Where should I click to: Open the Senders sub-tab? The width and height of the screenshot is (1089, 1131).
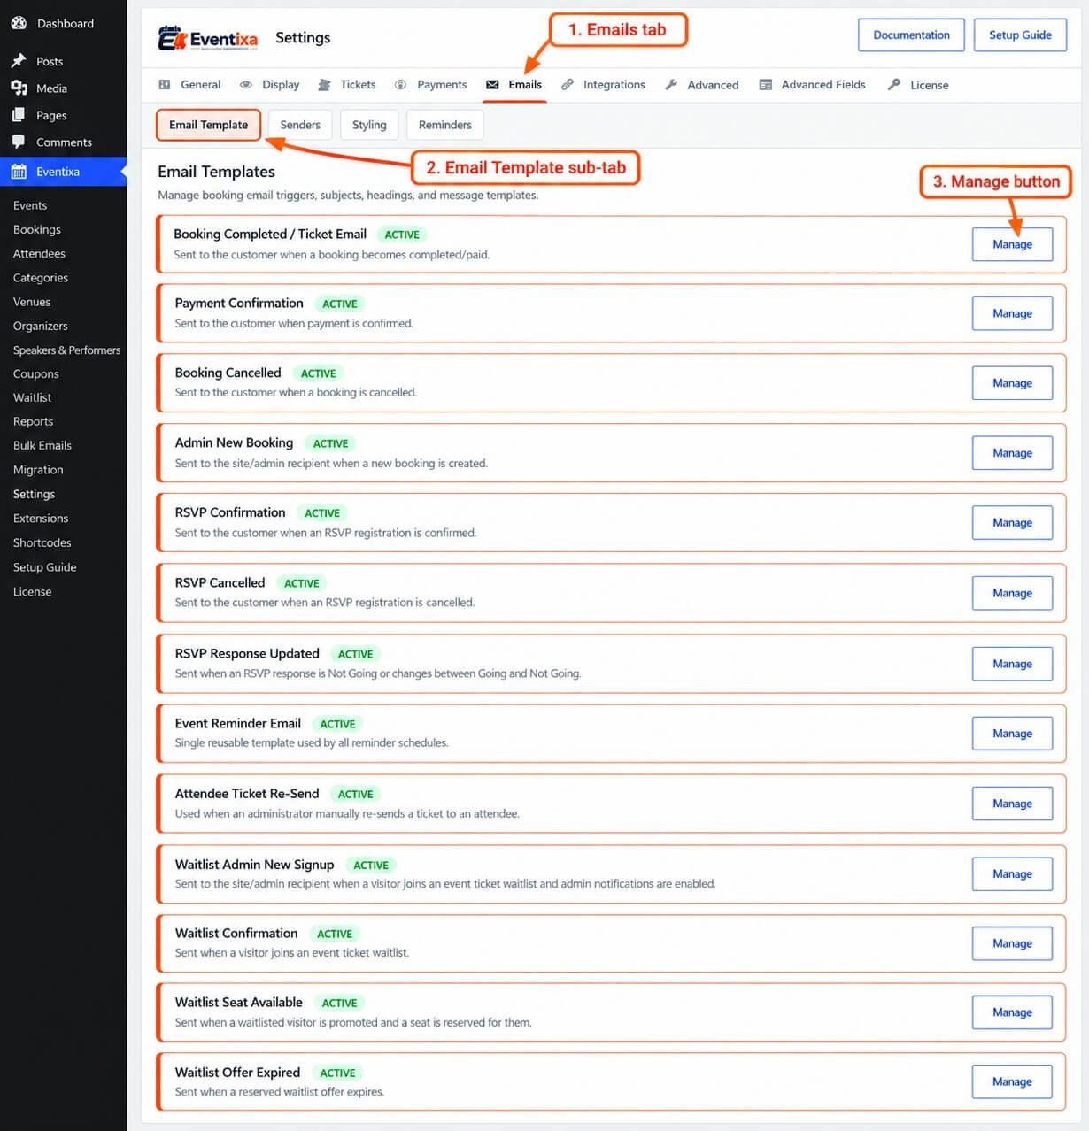pyautogui.click(x=300, y=125)
